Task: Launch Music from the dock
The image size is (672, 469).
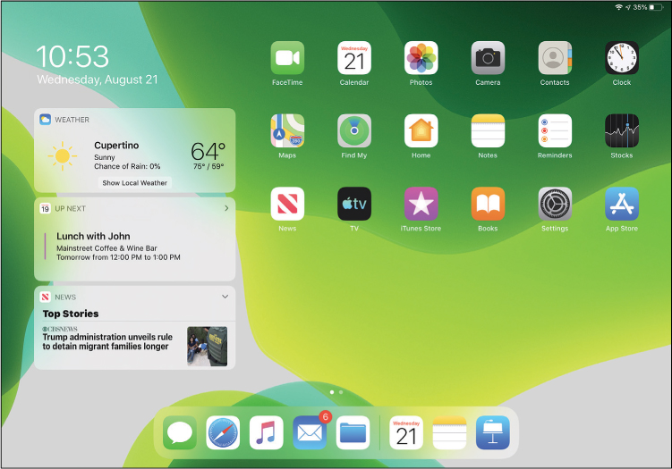Action: coord(267,433)
